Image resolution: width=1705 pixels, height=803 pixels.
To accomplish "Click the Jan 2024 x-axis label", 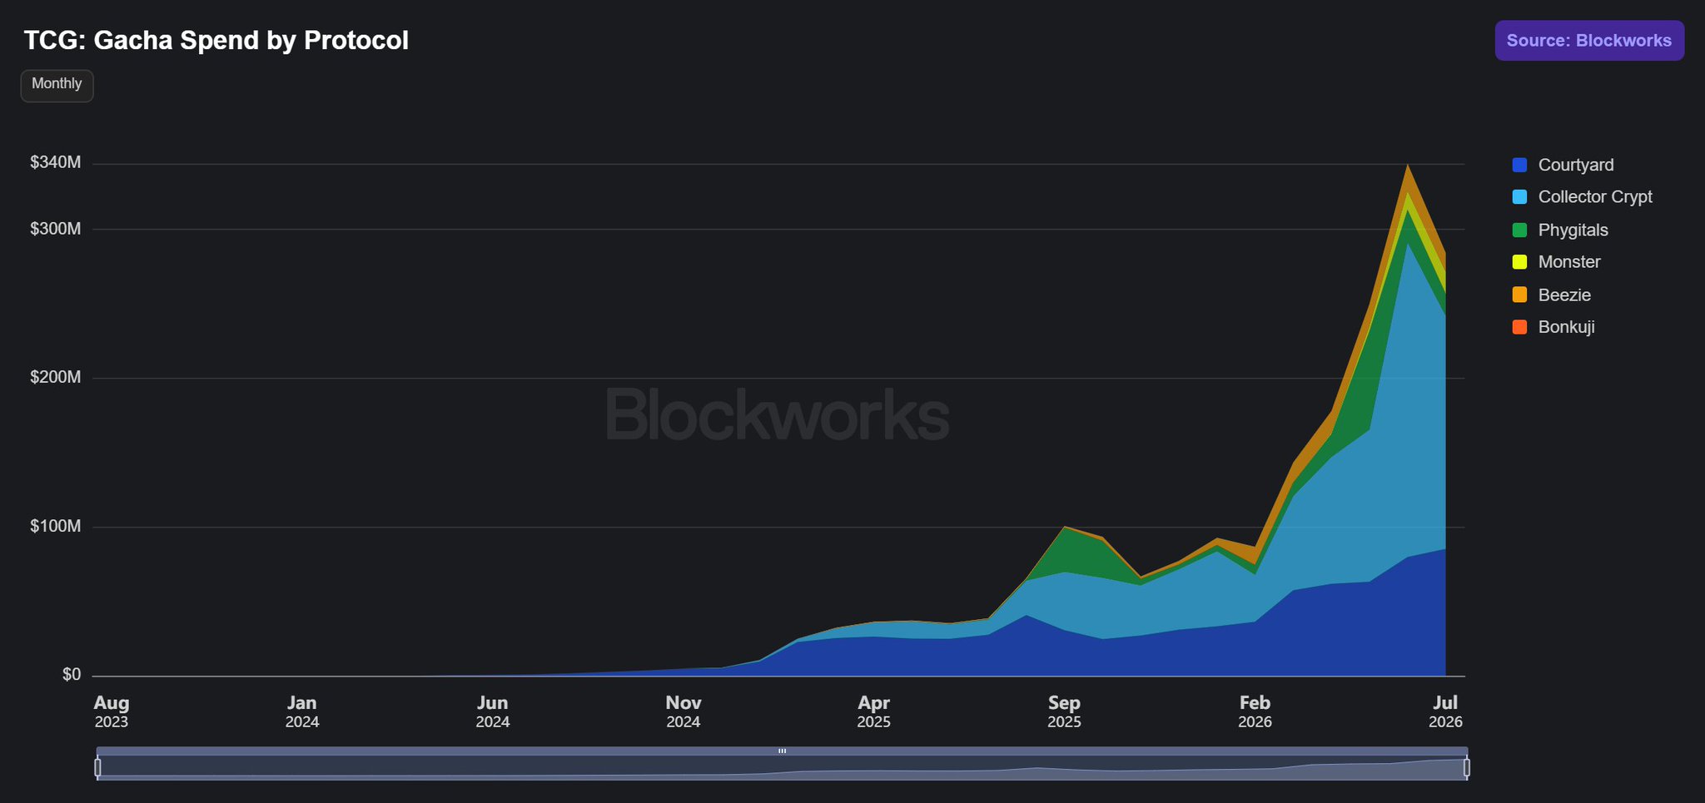I will click(x=302, y=712).
